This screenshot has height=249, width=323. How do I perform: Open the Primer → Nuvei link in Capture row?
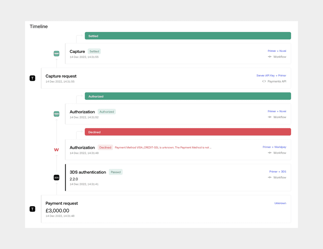[x=277, y=51]
